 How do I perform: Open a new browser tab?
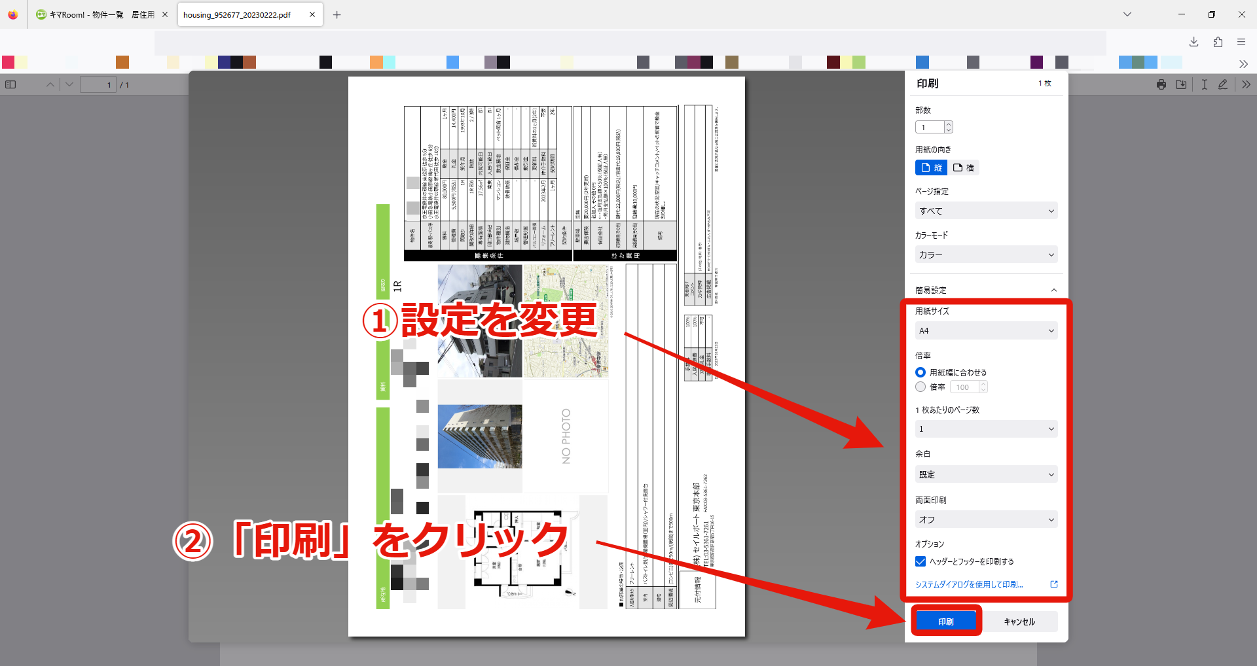337,14
